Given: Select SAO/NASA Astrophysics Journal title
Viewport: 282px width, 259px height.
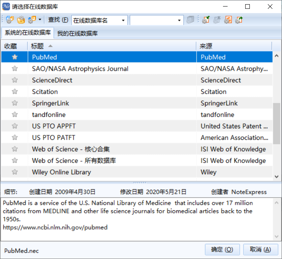Looking at the screenshot, I should 80,69.
